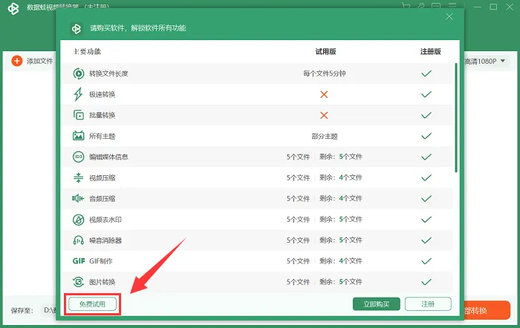
Task: Click 剩余 4个文件 in 音频压缩 row
Action: point(340,198)
